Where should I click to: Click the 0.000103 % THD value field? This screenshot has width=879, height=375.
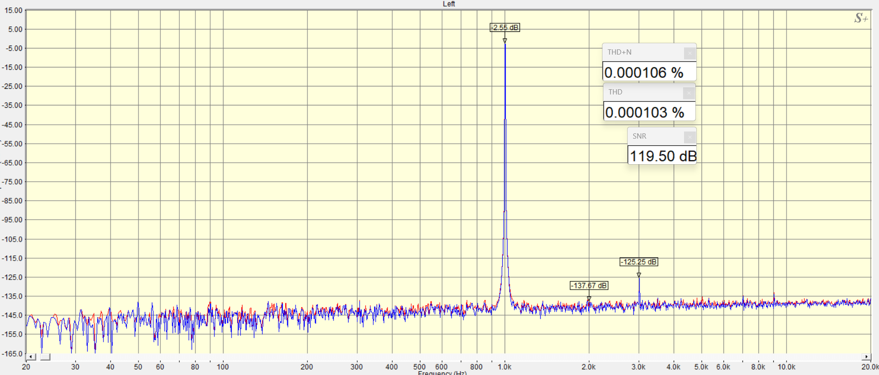click(x=649, y=112)
